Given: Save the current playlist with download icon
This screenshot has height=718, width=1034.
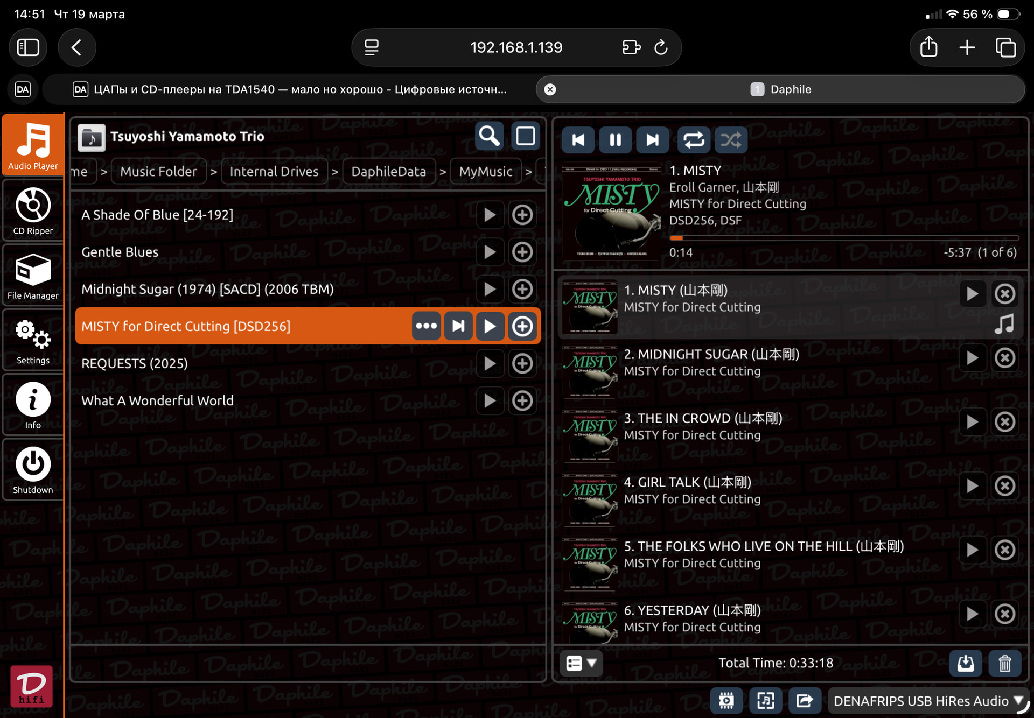Looking at the screenshot, I should [965, 663].
